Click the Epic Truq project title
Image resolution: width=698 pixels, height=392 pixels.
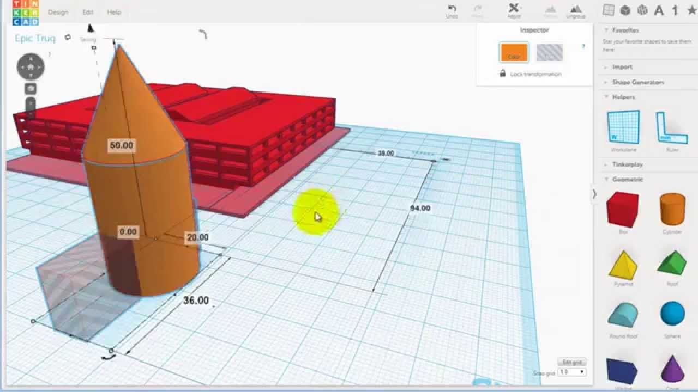pyautogui.click(x=35, y=38)
